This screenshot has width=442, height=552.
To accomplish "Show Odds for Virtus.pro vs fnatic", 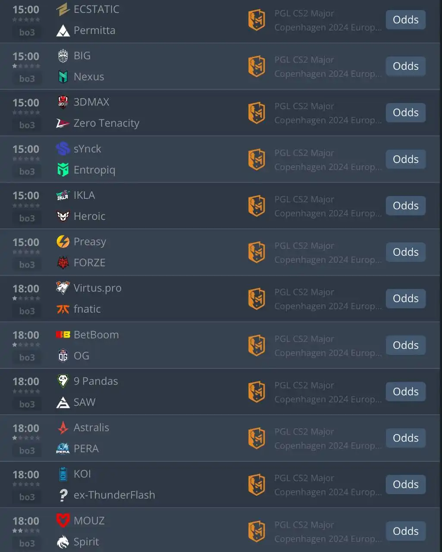I will pos(405,298).
